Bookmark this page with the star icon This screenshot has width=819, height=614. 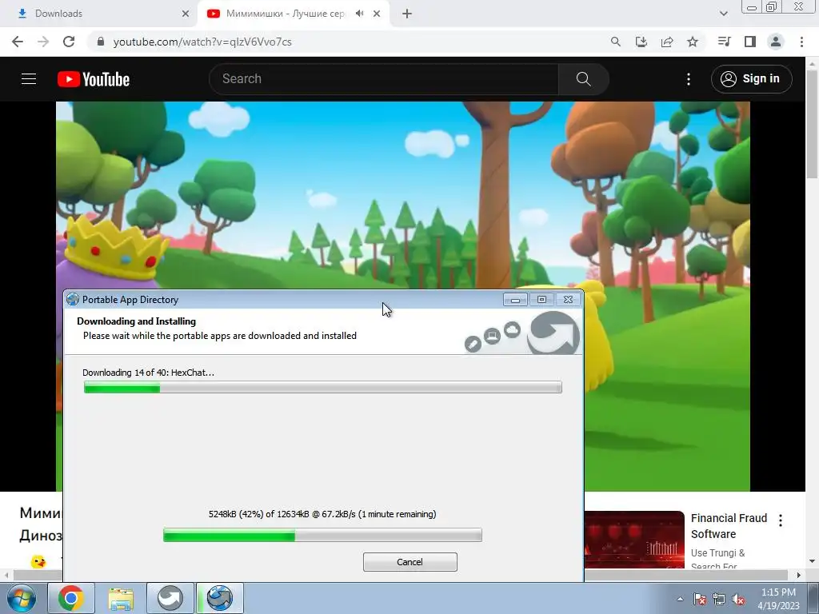coord(693,42)
